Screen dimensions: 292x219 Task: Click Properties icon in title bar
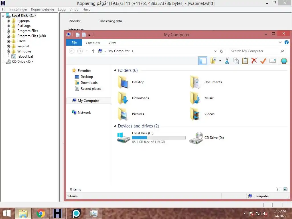click(x=78, y=35)
